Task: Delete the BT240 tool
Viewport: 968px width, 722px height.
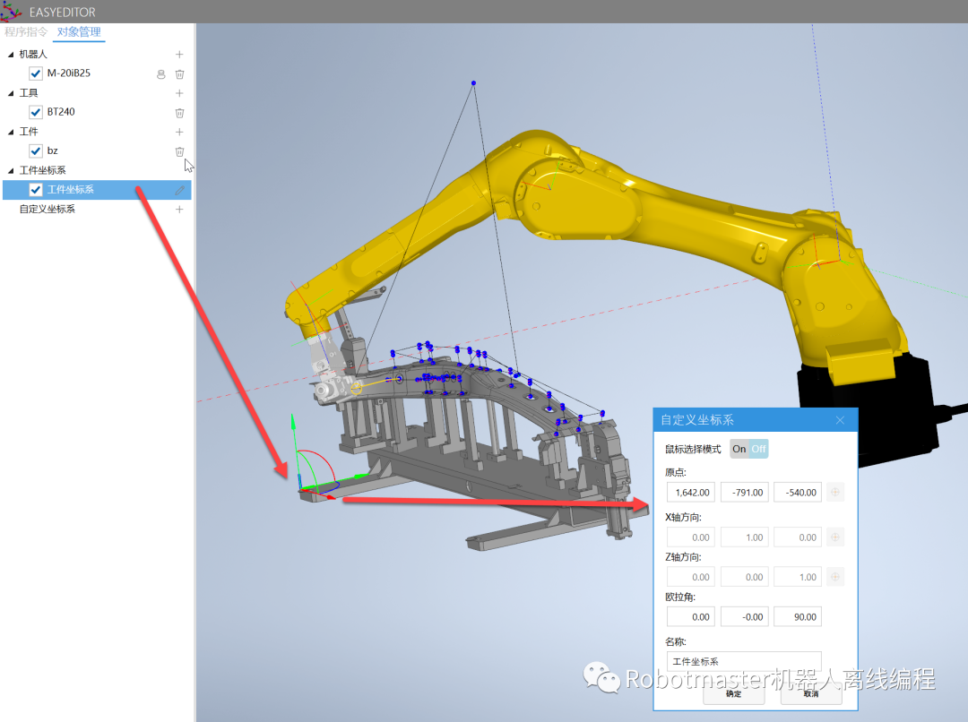Action: pyautogui.click(x=179, y=113)
